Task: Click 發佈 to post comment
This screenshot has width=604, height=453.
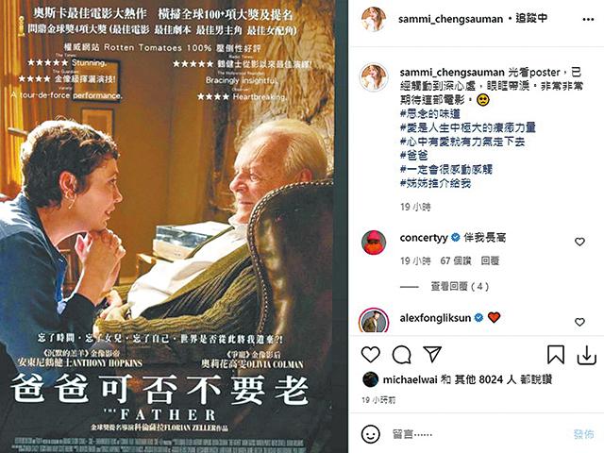Action: click(x=584, y=434)
